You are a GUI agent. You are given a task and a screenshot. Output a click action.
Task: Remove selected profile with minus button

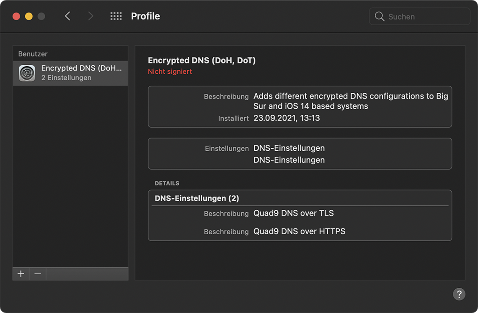click(38, 274)
